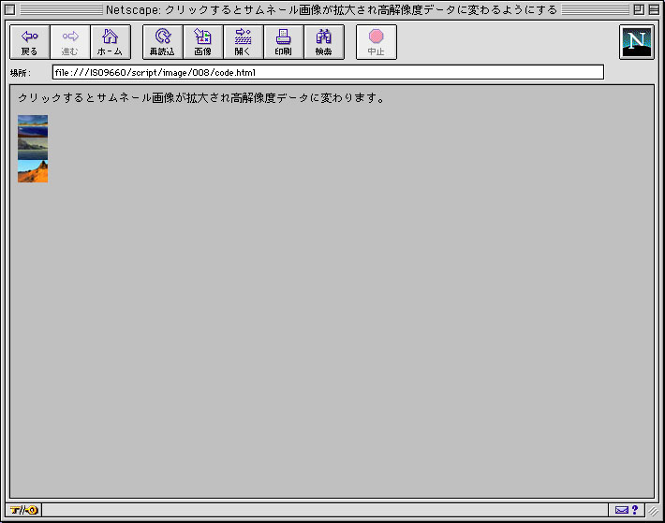Stop loading with the 中止 button
The width and height of the screenshot is (665, 523).
[x=377, y=42]
